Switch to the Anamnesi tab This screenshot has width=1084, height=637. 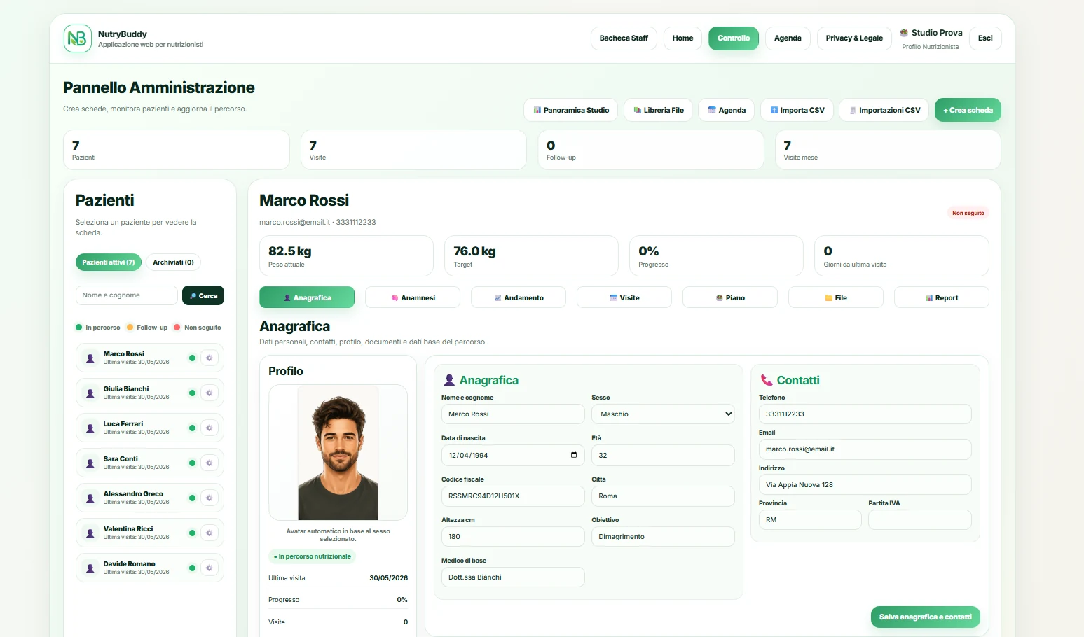[413, 297]
